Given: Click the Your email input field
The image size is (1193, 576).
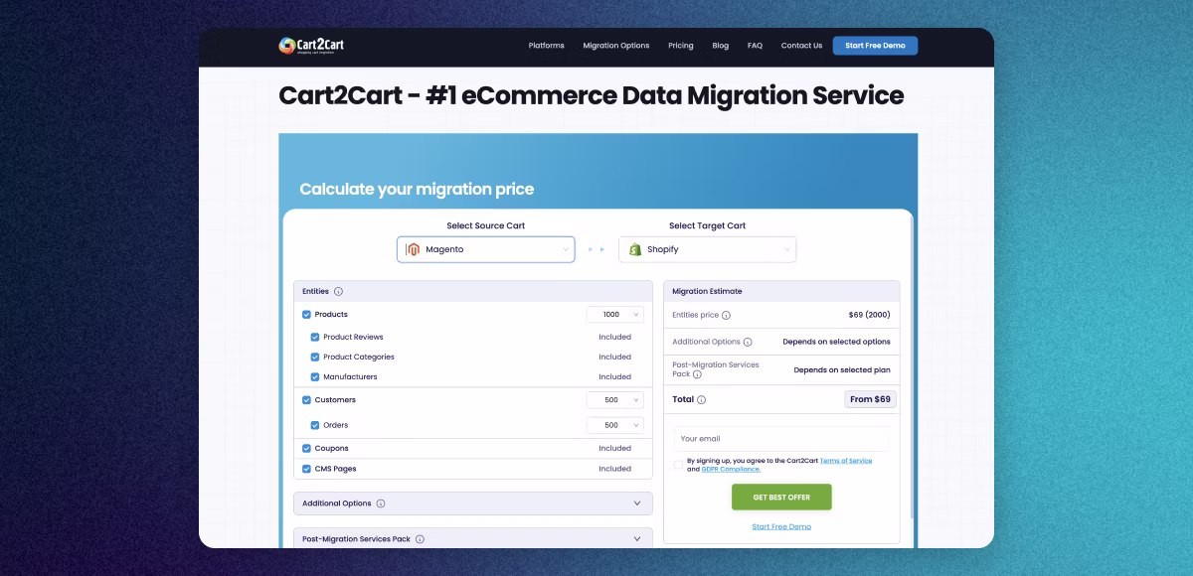Looking at the screenshot, I should tap(781, 439).
